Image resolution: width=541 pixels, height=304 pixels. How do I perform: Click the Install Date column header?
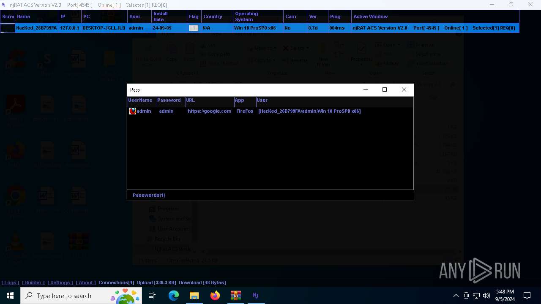[169, 17]
